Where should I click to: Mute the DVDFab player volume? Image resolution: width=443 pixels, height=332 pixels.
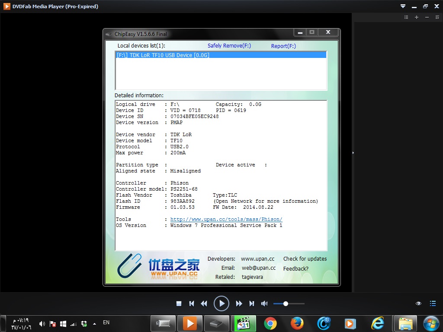point(264,304)
